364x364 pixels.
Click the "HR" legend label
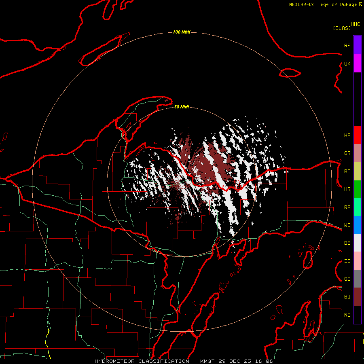tap(347, 189)
